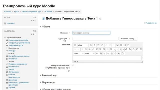Click Развернуть все link
Image resolution: width=160 pixels, height=90 pixels.
pyautogui.click(x=151, y=23)
